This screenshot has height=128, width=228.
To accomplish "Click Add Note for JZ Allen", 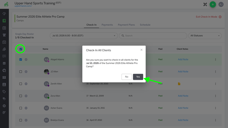I will click(x=183, y=72).
